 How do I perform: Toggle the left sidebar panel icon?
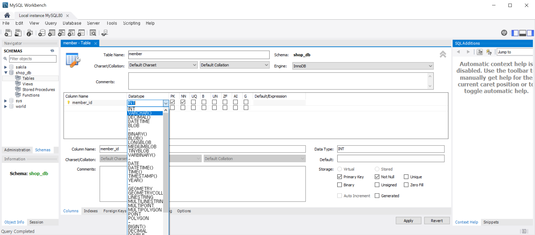click(x=515, y=33)
